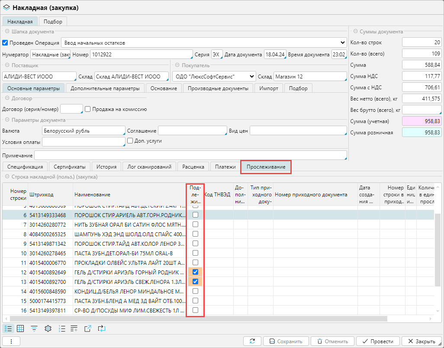
Task: Click the numbered list icon
Action: [62, 328]
